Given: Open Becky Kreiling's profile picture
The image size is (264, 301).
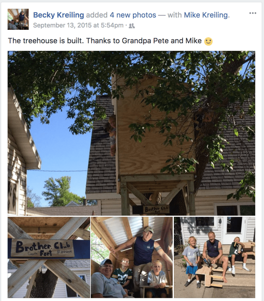Looking at the screenshot, I should 18,19.
